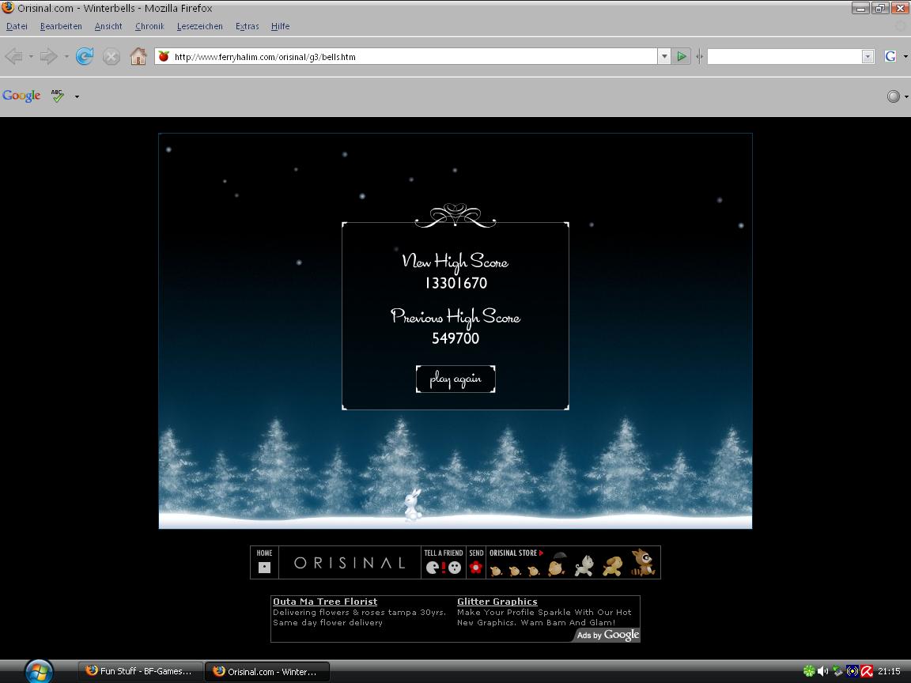911x683 pixels.
Task: Open the Outa Ma Tree Florist ad link
Action: click(325, 602)
